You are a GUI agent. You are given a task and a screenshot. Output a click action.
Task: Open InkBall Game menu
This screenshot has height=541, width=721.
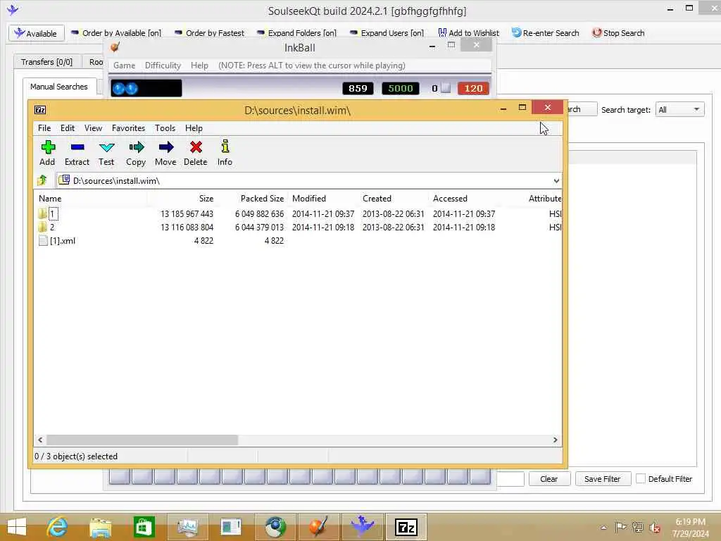(124, 66)
